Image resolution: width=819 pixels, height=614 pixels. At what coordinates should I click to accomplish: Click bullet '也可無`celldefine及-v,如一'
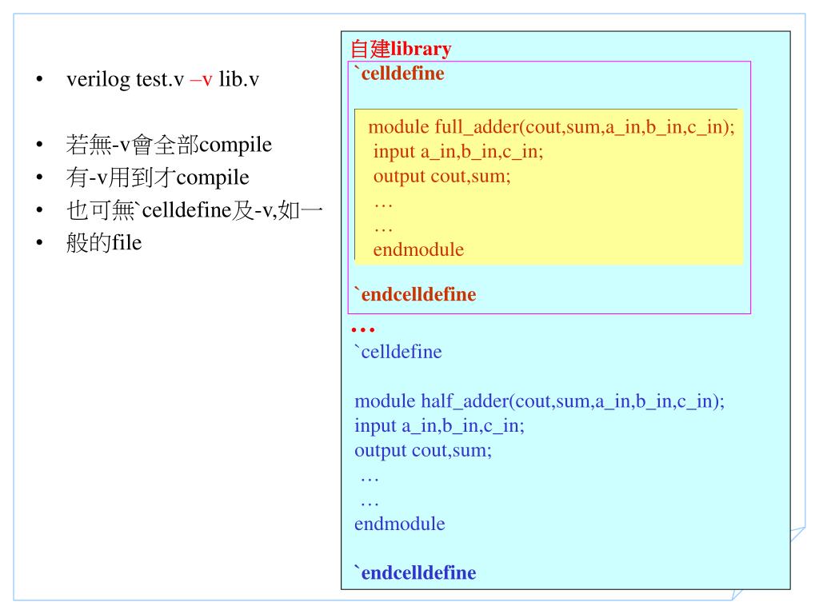click(194, 210)
